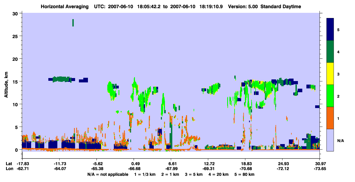Click longitude value -72.12
The height and width of the screenshot is (182, 355).
click(282, 169)
